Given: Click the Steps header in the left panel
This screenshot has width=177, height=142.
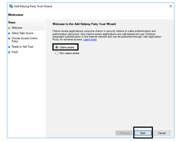Looking at the screenshot, I should tap(12, 22).
